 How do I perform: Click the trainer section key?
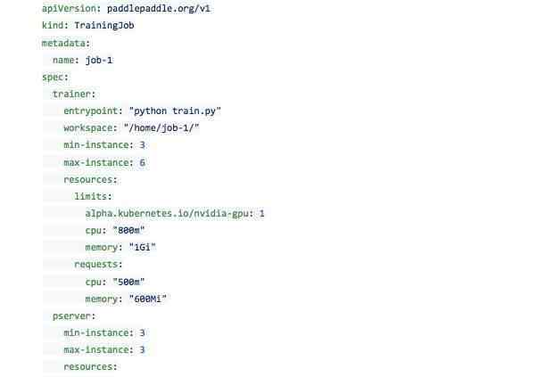[x=71, y=94]
